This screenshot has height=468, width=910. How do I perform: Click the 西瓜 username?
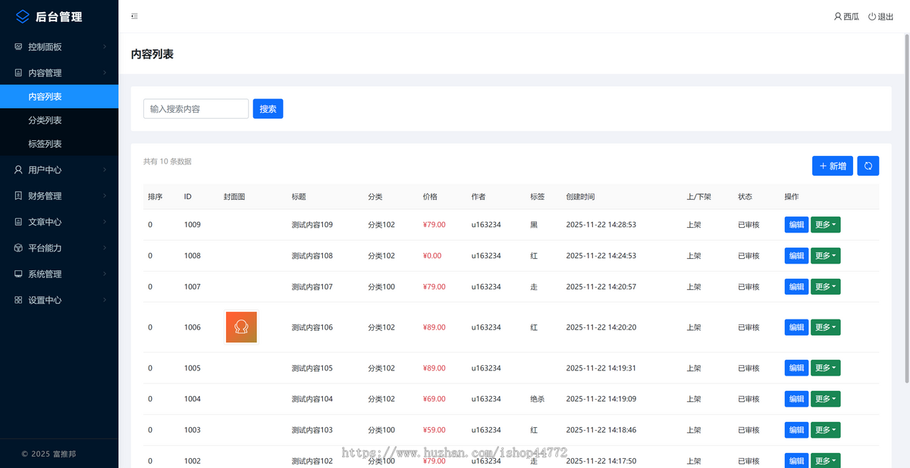[852, 17]
